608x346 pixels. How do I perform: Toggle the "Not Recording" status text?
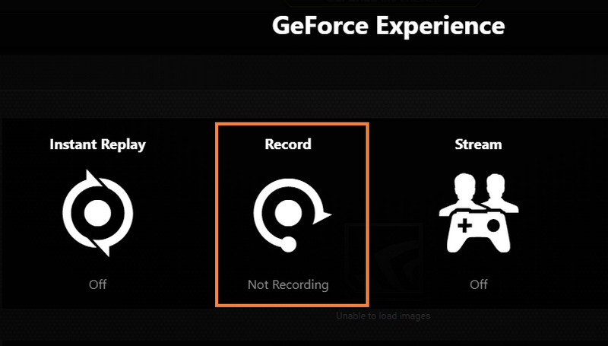coord(288,284)
